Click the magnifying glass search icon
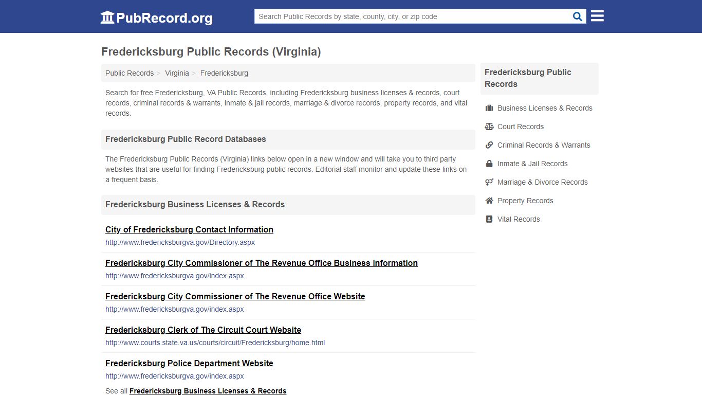 [x=578, y=16]
